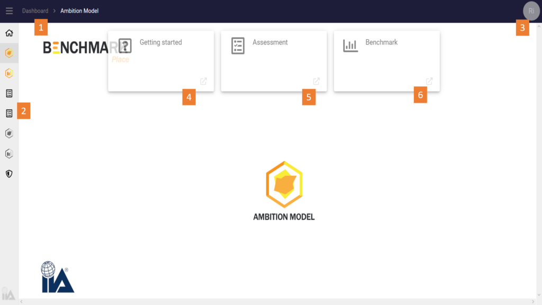
Task: Open the orange hexagon bar-chart sidebar icon
Action: (10, 73)
